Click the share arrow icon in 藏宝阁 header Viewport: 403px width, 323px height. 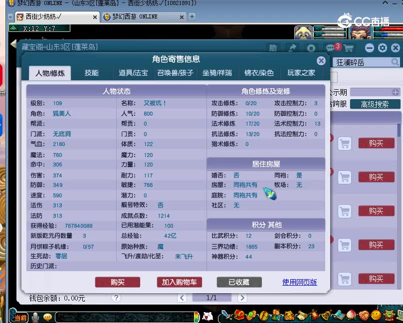(x=292, y=48)
